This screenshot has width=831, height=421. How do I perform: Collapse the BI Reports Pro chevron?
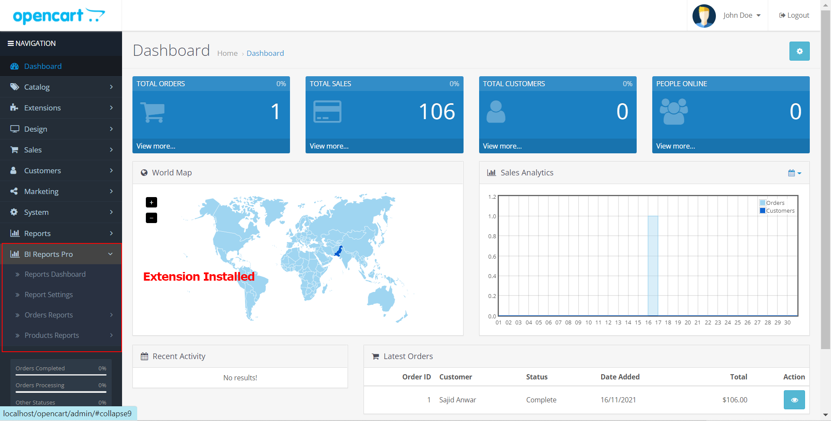110,254
